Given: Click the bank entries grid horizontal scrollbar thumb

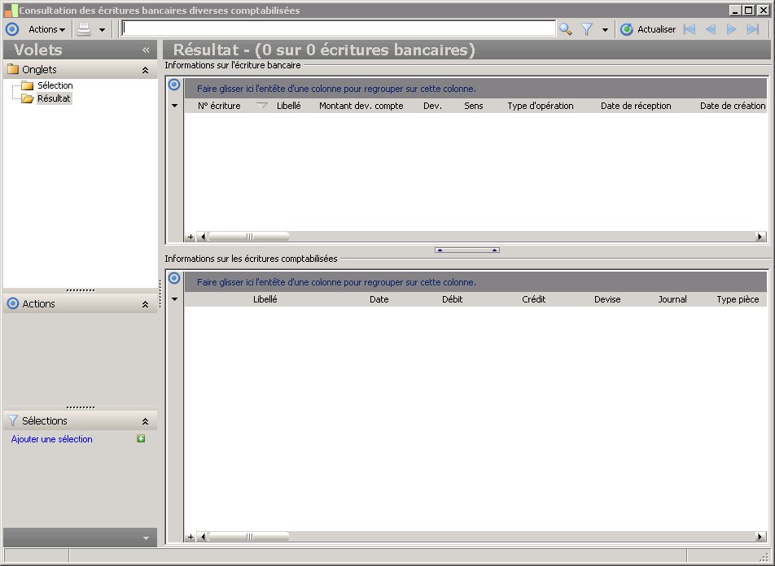Looking at the screenshot, I should (248, 237).
